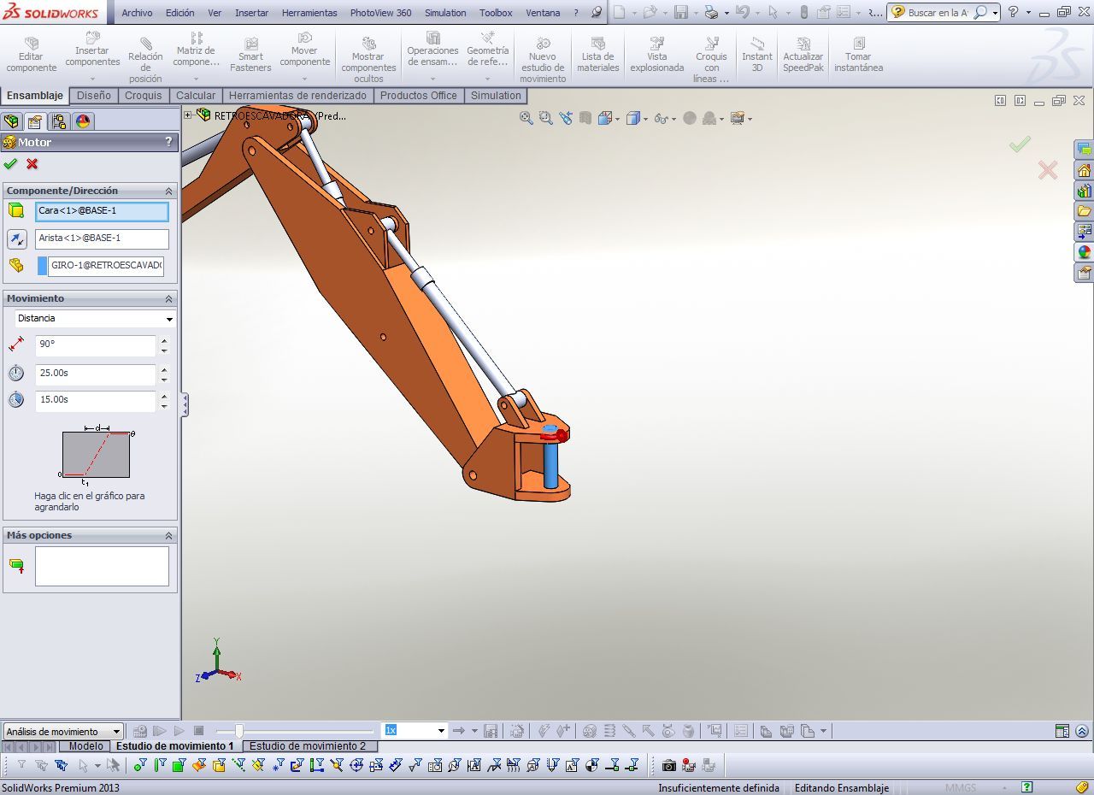Click the Cara<1>@BASE-1 selection field
This screenshot has width=1094, height=795.
pyautogui.click(x=103, y=211)
